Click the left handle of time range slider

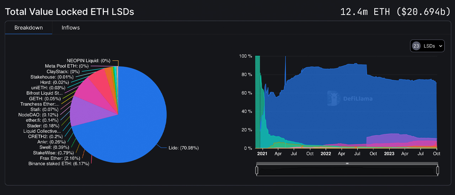click(256, 171)
